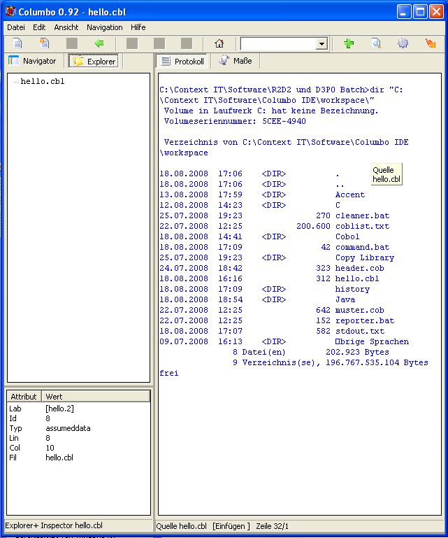Click the green back arrow icon
The width and height of the screenshot is (448, 538).
pos(99,43)
